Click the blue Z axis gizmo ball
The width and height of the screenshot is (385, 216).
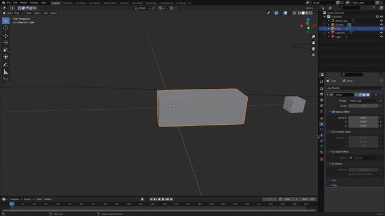[x=308, y=20]
